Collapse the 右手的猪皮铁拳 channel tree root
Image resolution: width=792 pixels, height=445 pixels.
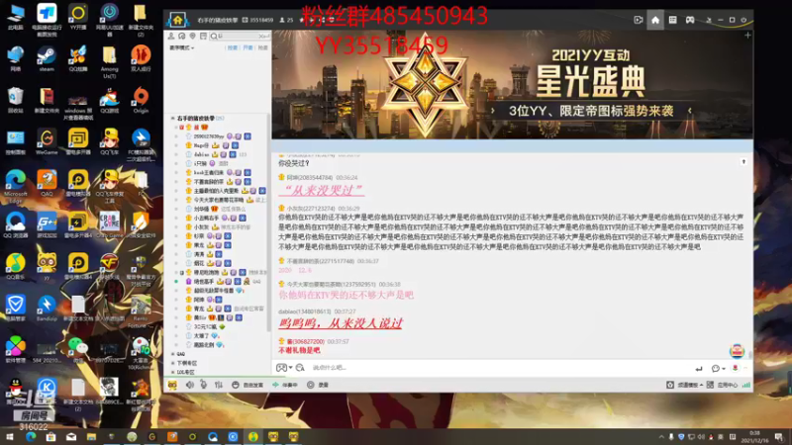click(x=172, y=118)
